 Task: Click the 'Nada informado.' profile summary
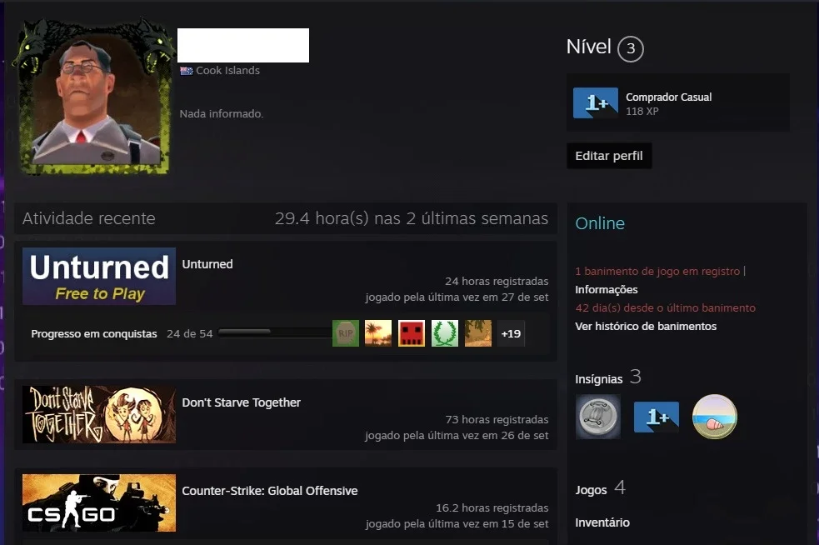point(222,113)
